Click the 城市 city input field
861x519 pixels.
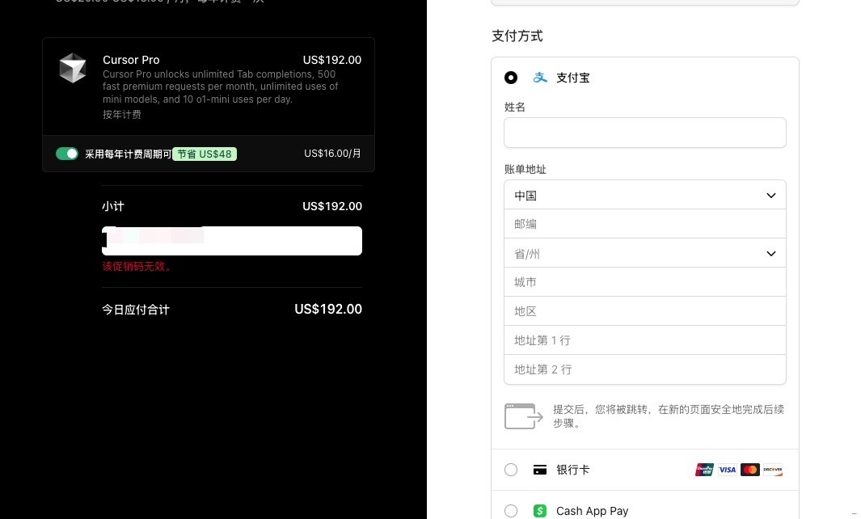[x=644, y=282]
